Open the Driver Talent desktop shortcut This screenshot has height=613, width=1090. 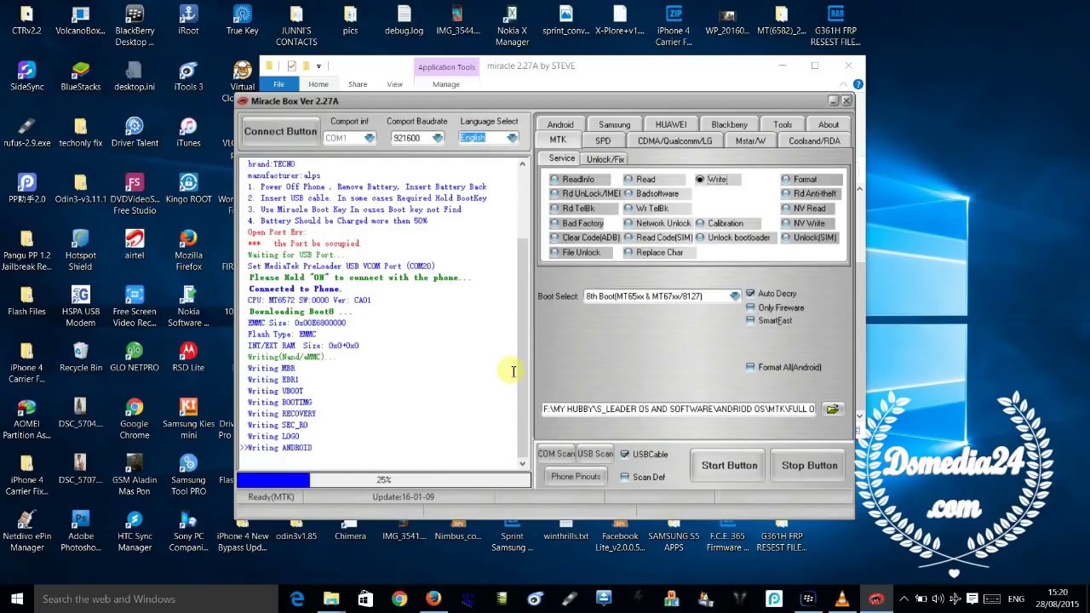135,133
